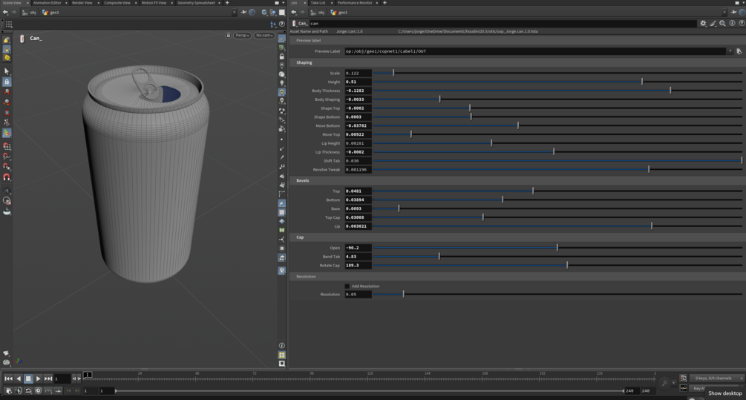Expand the Preview Label path dropdown arrow

(730, 51)
